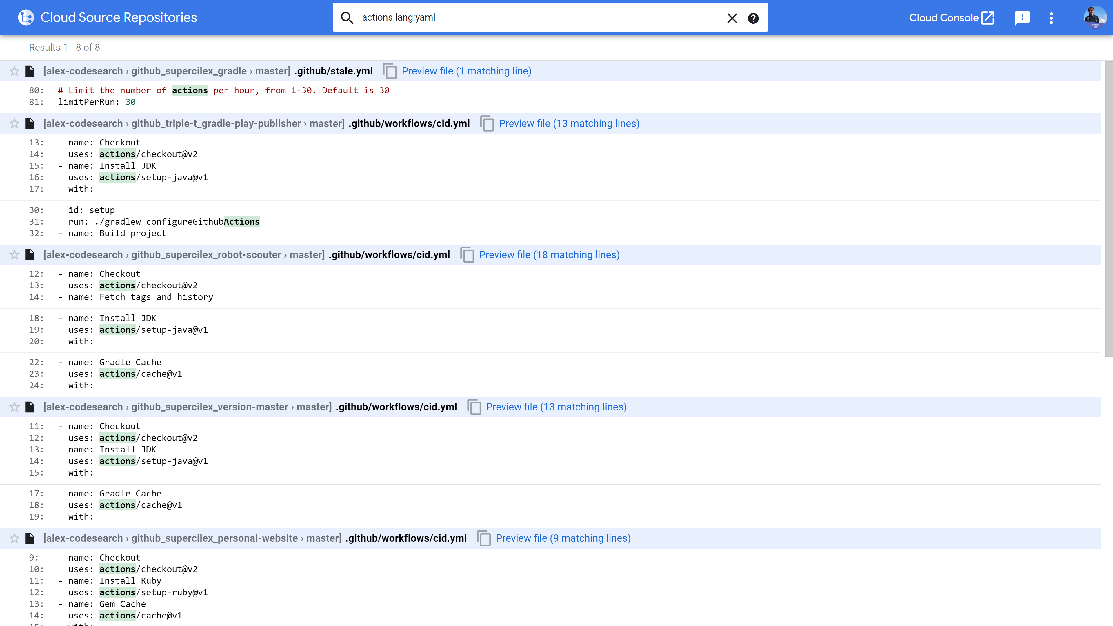The height and width of the screenshot is (626, 1113).
Task: Open .github/stale.yml file link
Action: point(333,71)
